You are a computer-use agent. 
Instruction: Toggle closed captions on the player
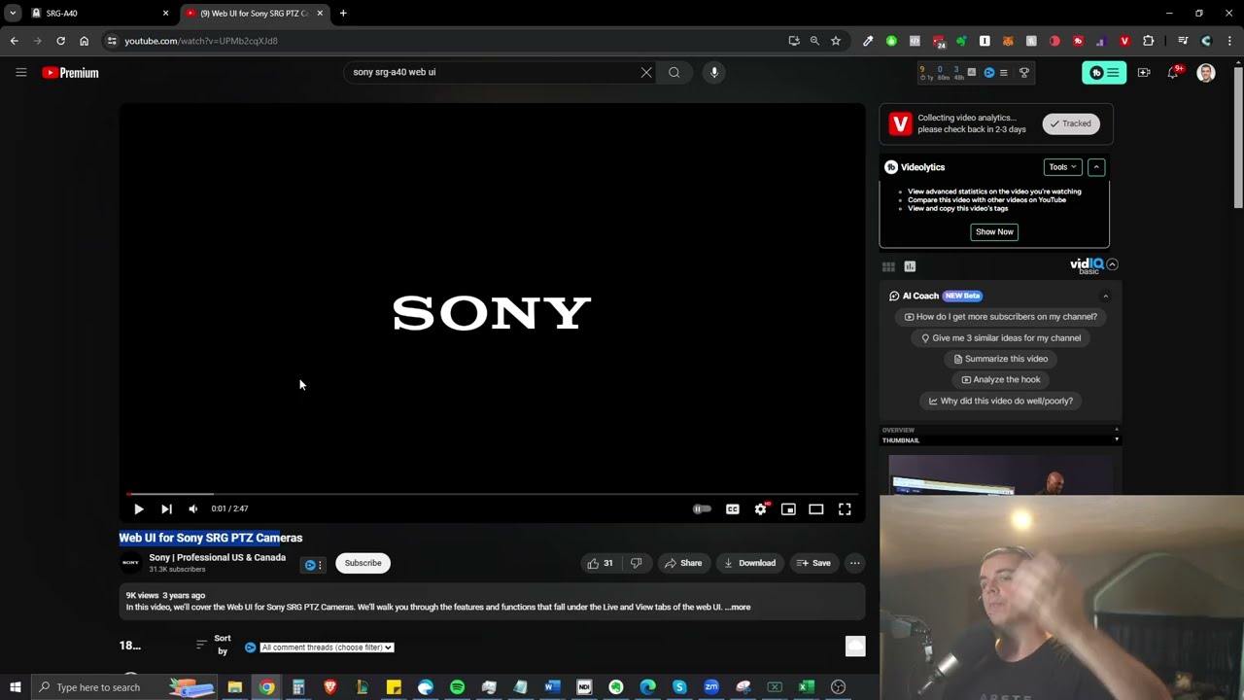coord(733,508)
